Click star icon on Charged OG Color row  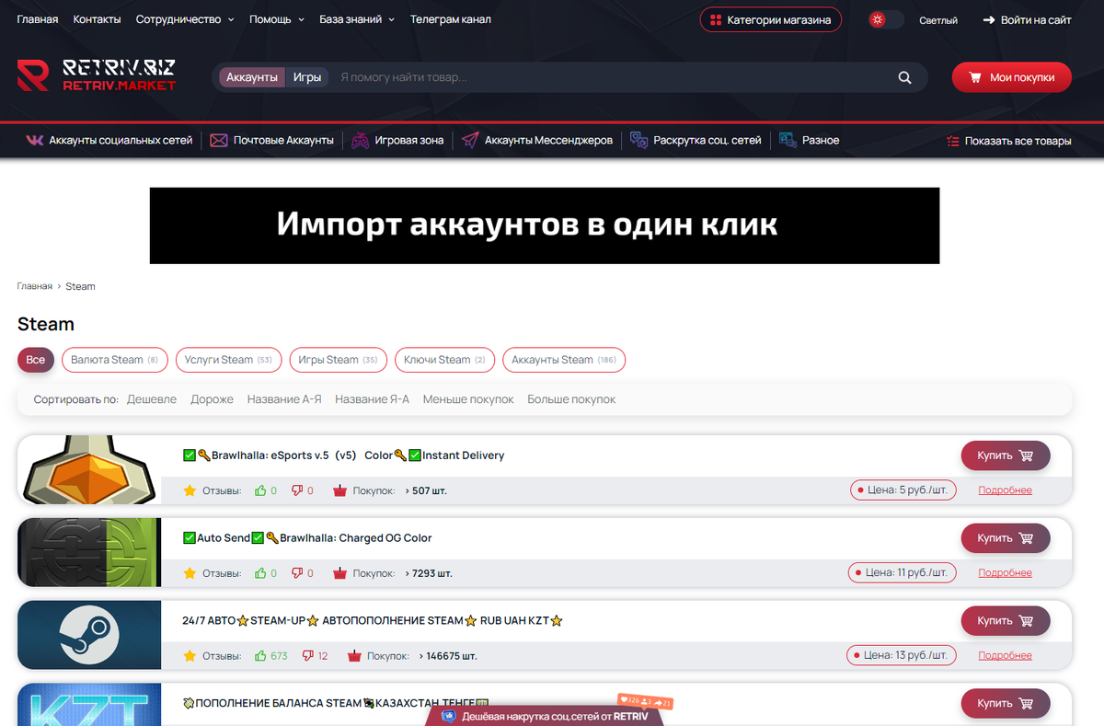click(190, 573)
